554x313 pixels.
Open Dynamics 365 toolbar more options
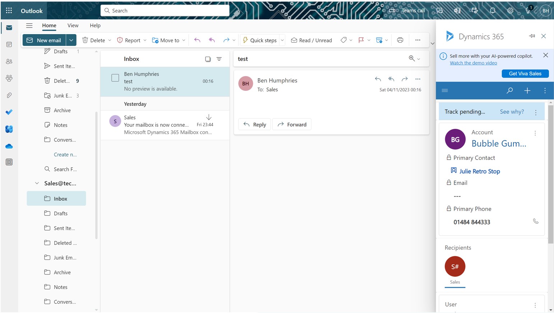(545, 90)
